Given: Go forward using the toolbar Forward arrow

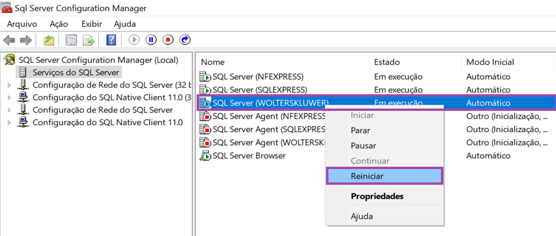Looking at the screenshot, I should pos(26,40).
